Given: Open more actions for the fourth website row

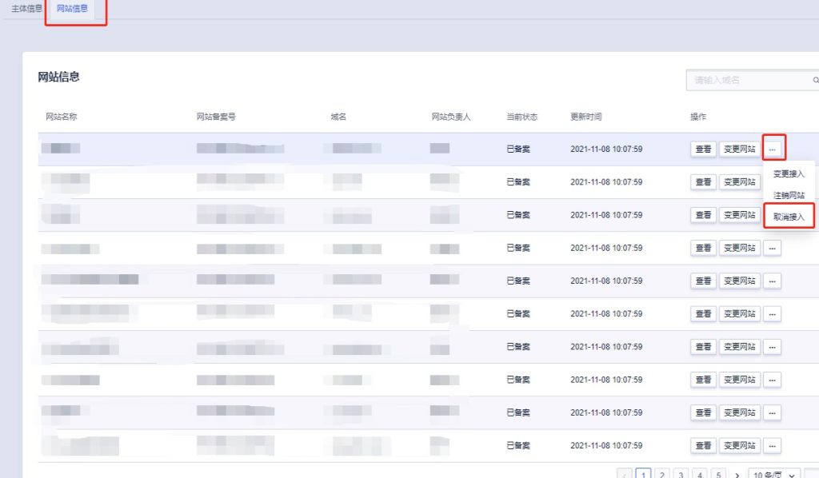Looking at the screenshot, I should 772,248.
